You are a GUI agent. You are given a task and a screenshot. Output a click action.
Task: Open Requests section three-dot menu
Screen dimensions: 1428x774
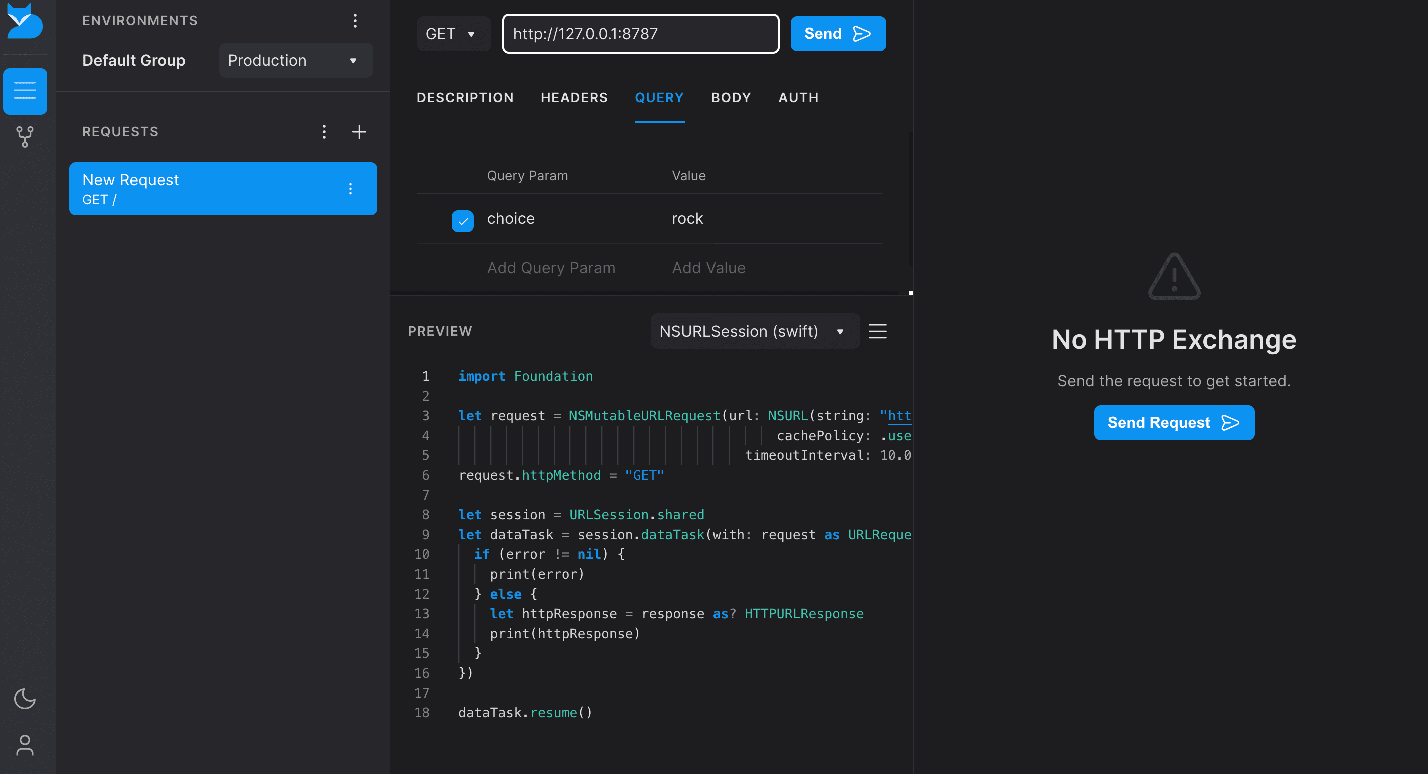[x=324, y=132]
